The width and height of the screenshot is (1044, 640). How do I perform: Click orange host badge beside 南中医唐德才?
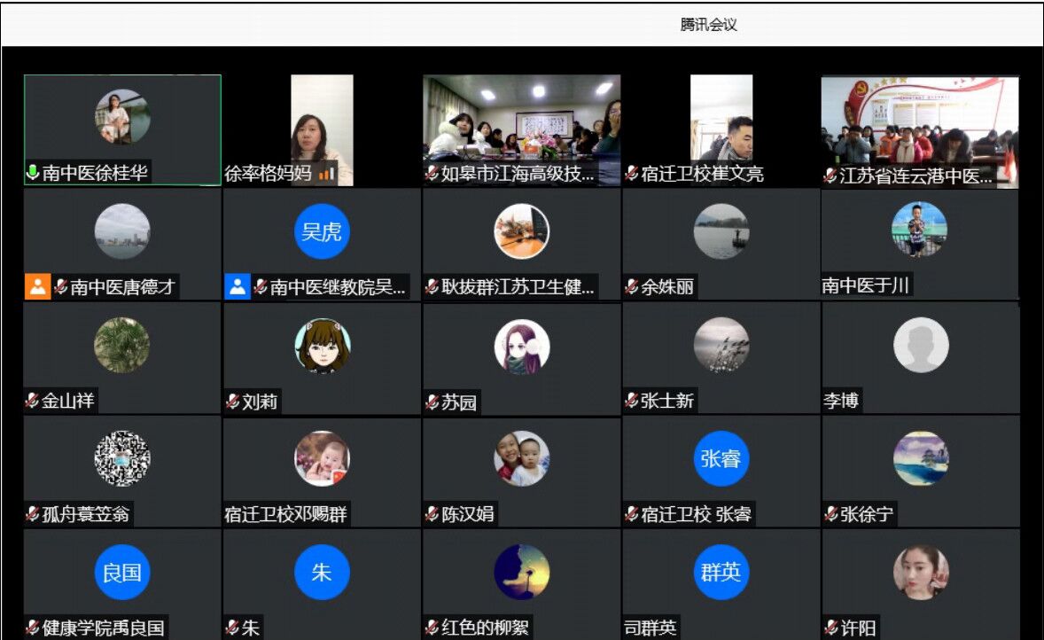(37, 287)
